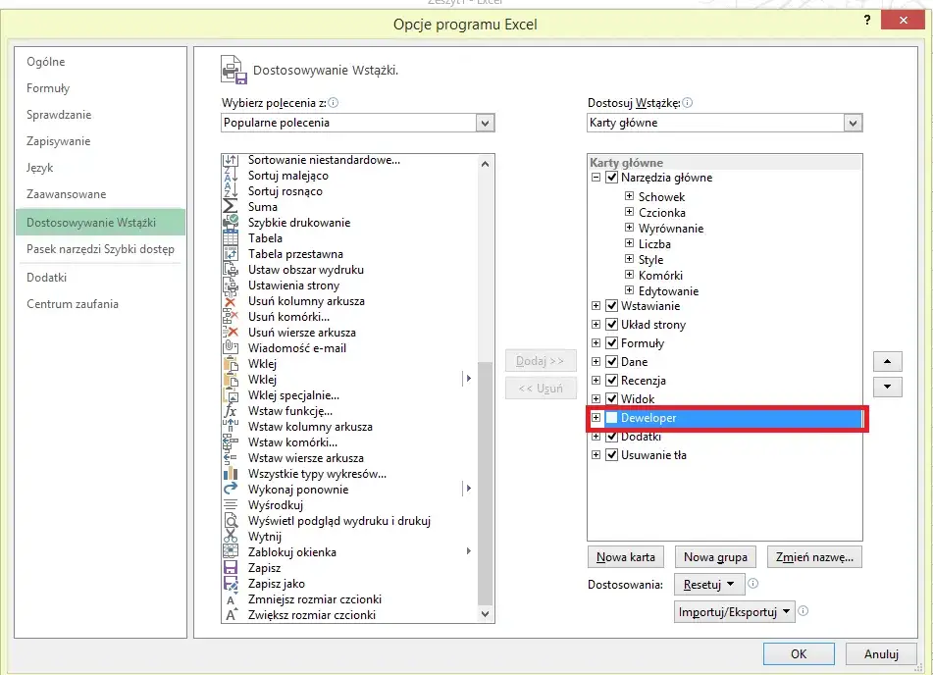933x675 pixels.
Task: Click the move up arrow button
Action: coord(887,362)
